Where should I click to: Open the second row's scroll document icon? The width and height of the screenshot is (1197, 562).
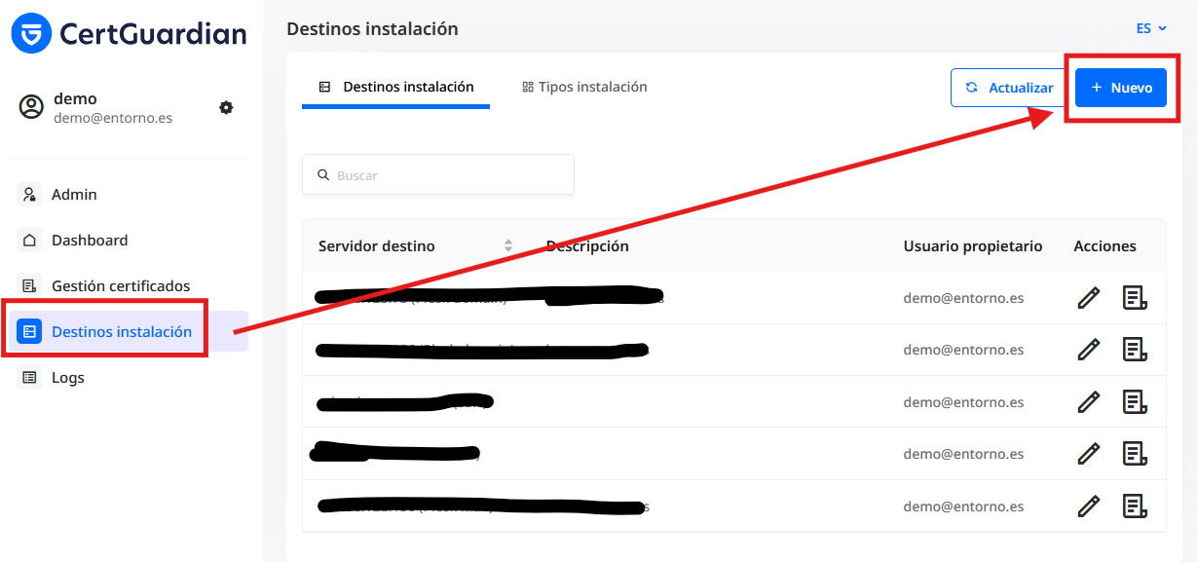click(x=1135, y=350)
